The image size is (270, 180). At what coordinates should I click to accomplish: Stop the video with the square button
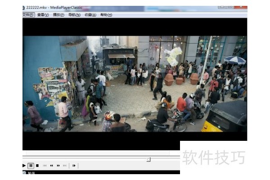tap(37, 166)
